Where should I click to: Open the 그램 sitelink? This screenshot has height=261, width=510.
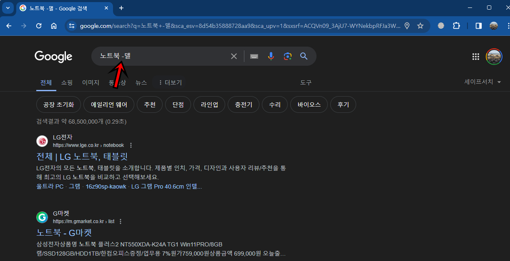point(75,186)
